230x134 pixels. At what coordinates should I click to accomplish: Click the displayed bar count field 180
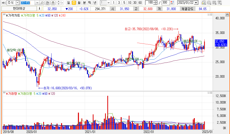150,3
